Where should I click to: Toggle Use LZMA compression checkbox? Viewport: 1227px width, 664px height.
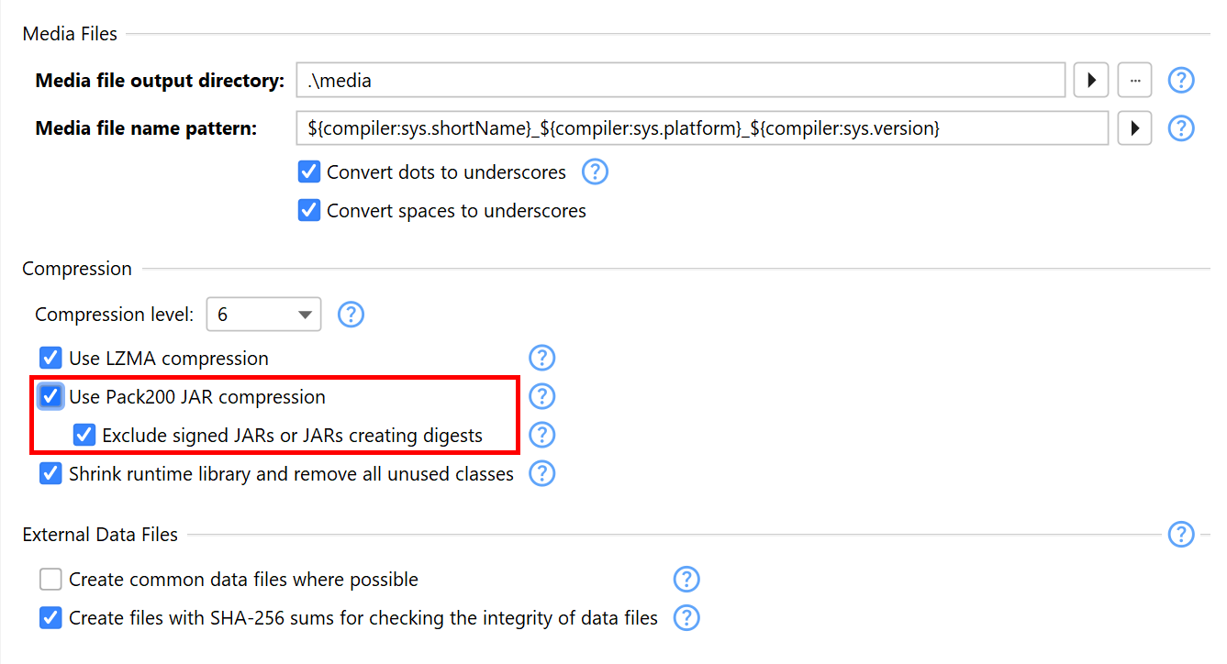tap(50, 358)
